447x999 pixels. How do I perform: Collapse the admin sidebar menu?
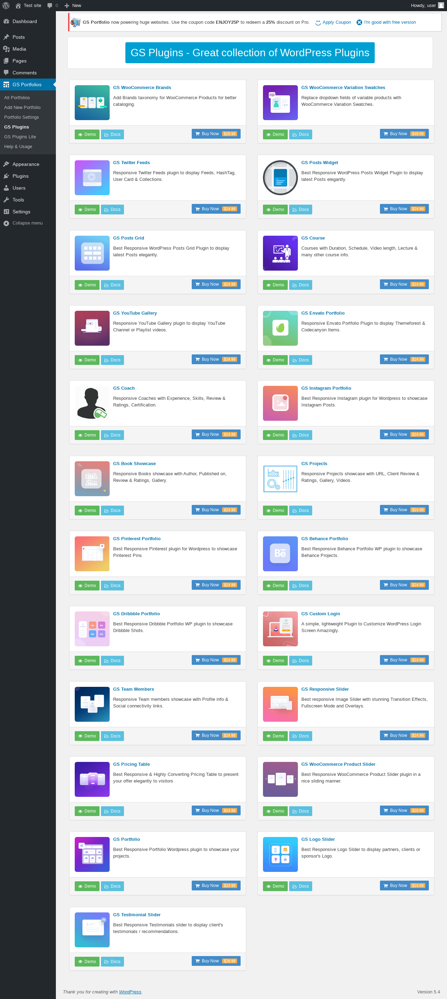[28, 223]
